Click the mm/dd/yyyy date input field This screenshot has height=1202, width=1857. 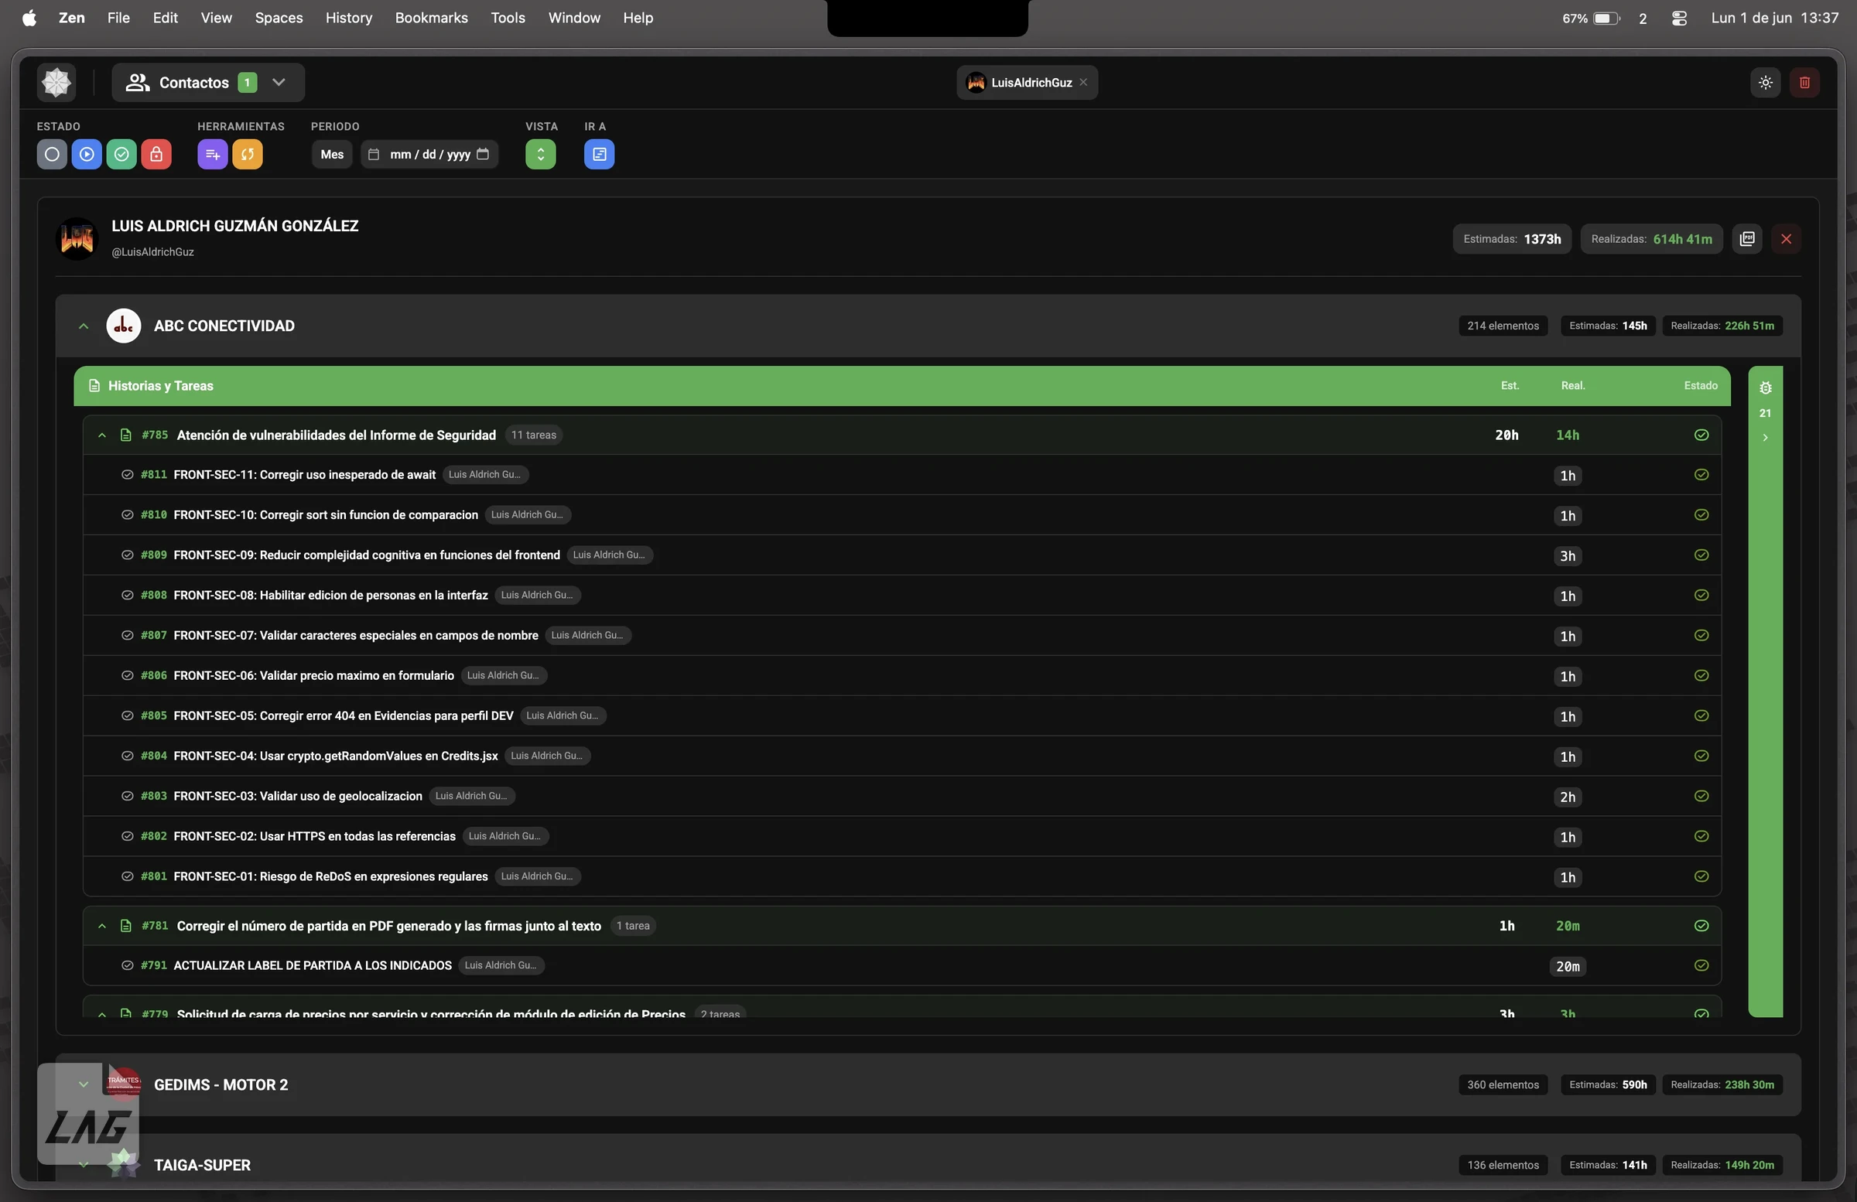[429, 154]
